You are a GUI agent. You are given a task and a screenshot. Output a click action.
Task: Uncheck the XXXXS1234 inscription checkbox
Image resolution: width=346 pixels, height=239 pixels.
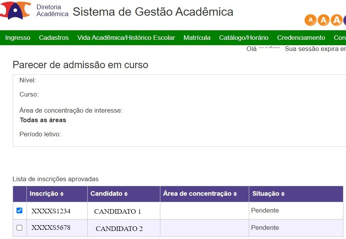[20, 210]
